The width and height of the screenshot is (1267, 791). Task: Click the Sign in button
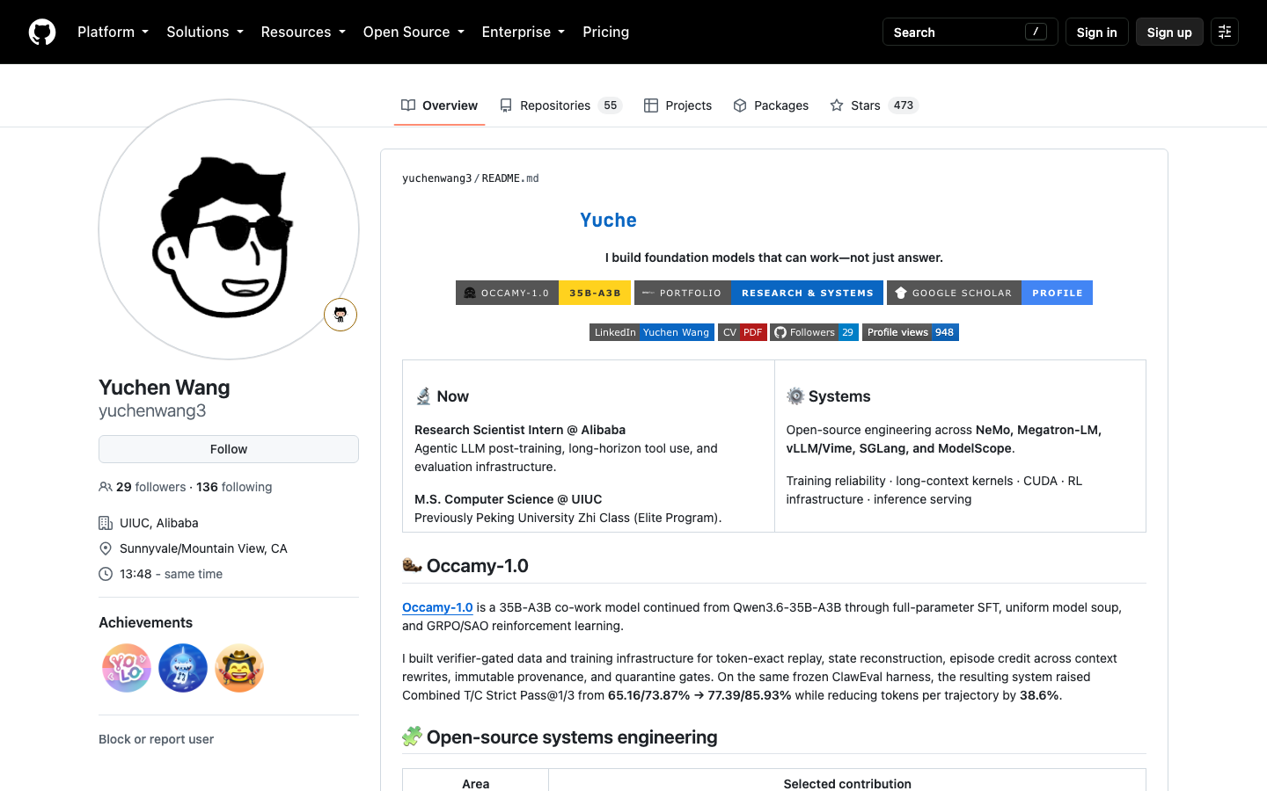[1096, 32]
